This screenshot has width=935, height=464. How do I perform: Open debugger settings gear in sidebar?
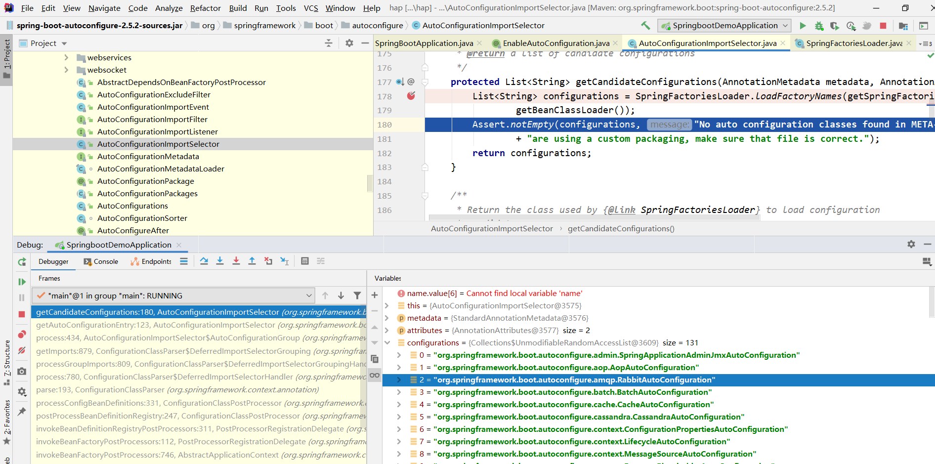[22, 391]
